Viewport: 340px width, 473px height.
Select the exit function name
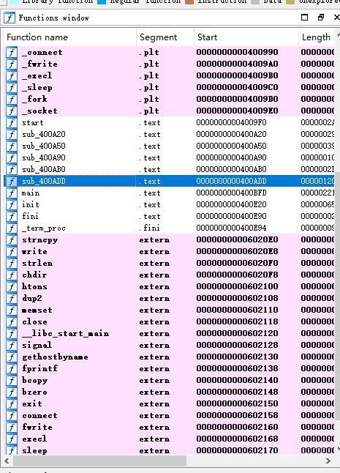point(32,403)
